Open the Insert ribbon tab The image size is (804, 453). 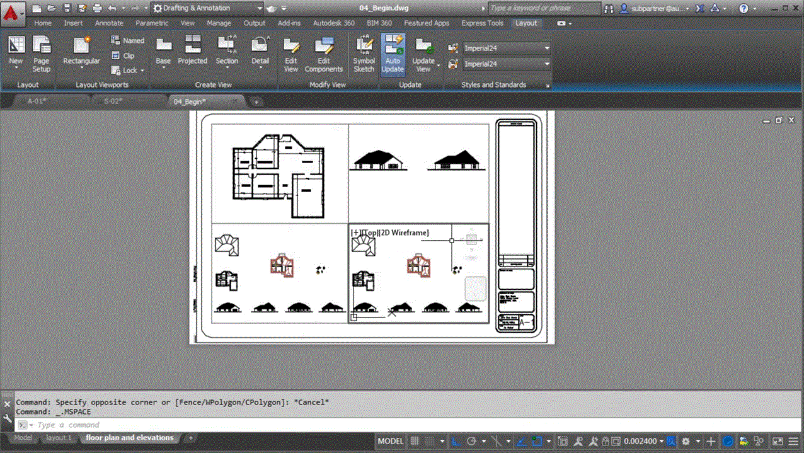coord(73,23)
